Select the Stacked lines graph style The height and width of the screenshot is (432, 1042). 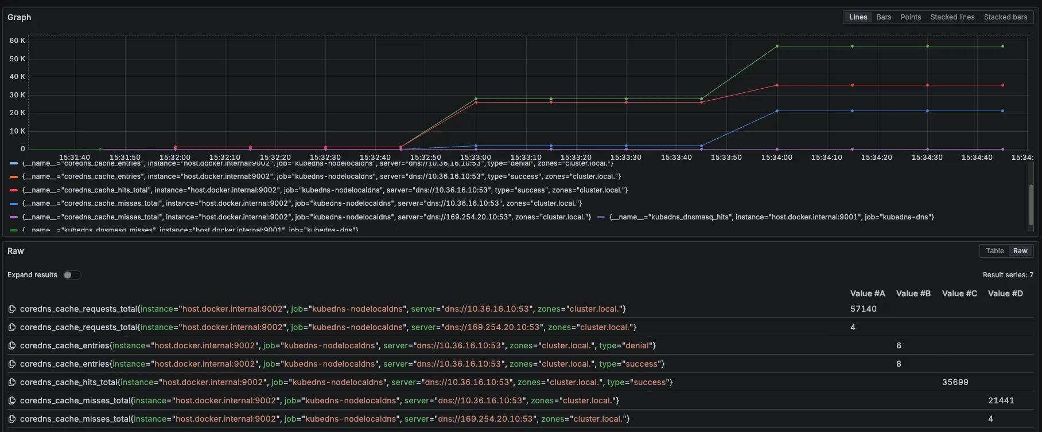952,17
